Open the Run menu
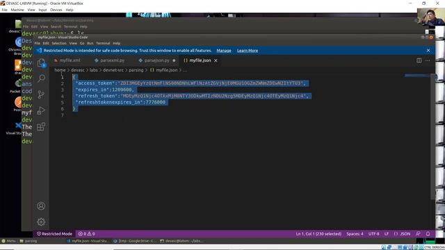 [90, 43]
